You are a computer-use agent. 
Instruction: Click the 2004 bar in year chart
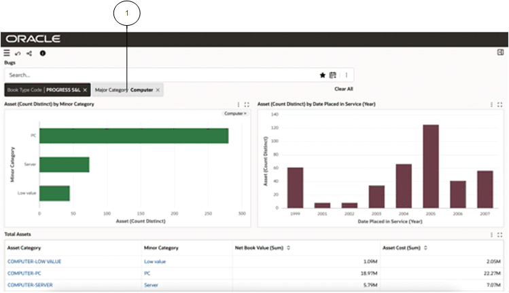click(x=404, y=186)
